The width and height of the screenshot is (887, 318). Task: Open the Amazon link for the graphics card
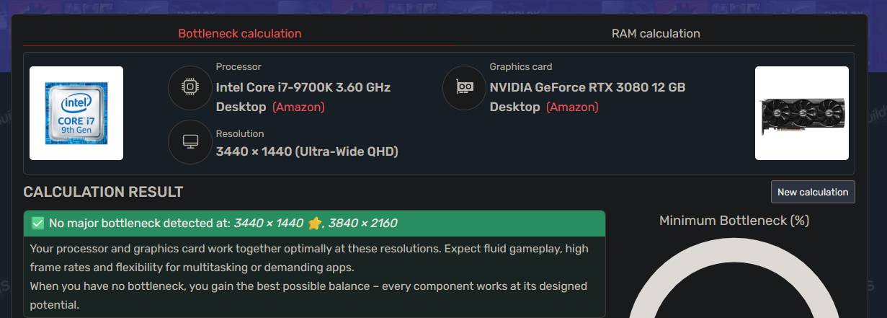(572, 107)
